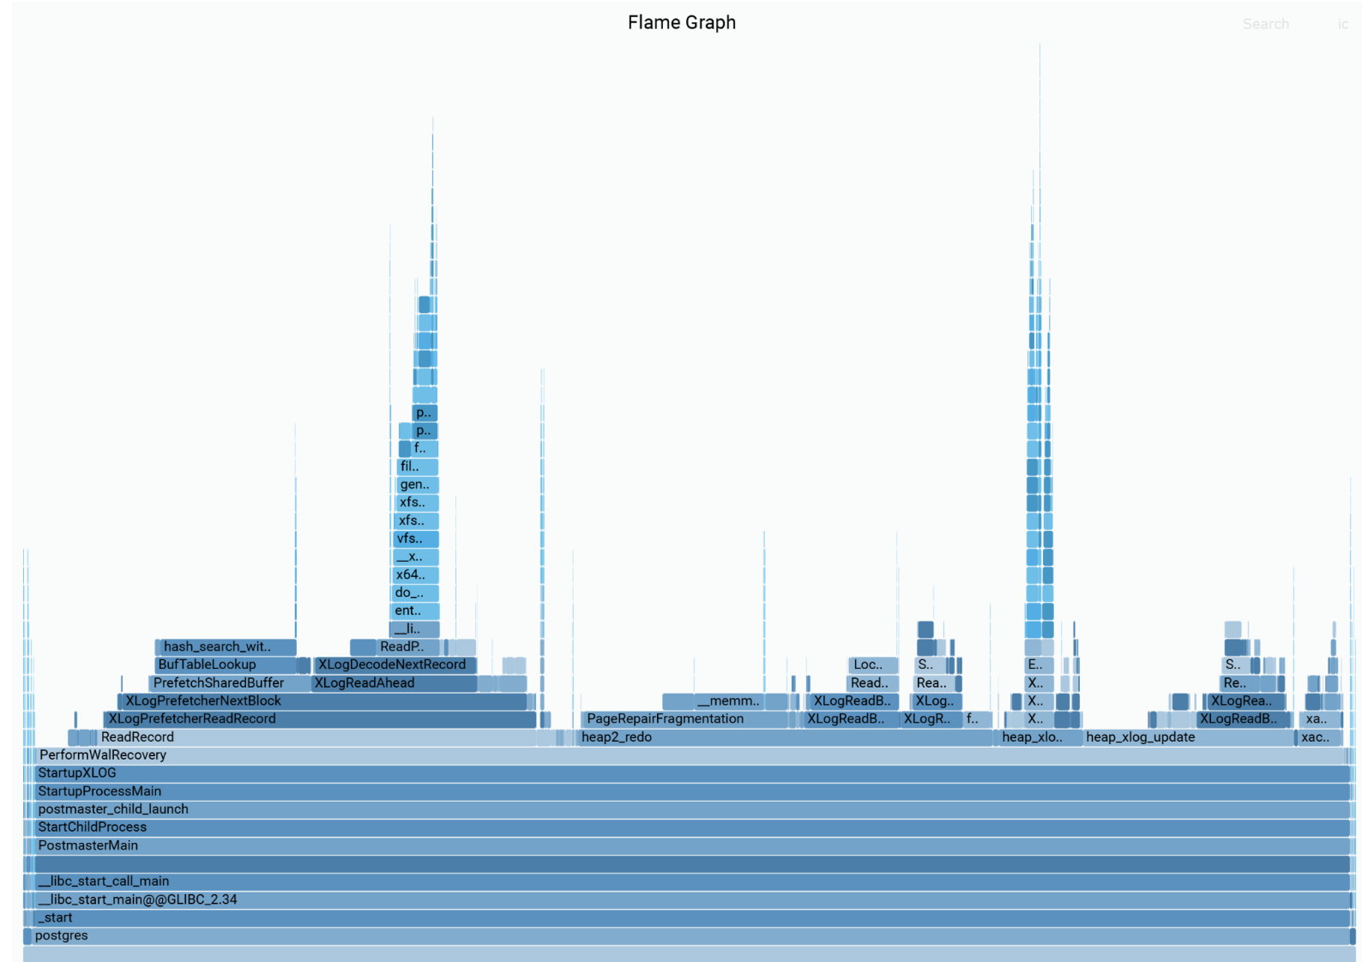Select the truncated "gen.." frame
The width and height of the screenshot is (1362, 962).
click(x=418, y=485)
